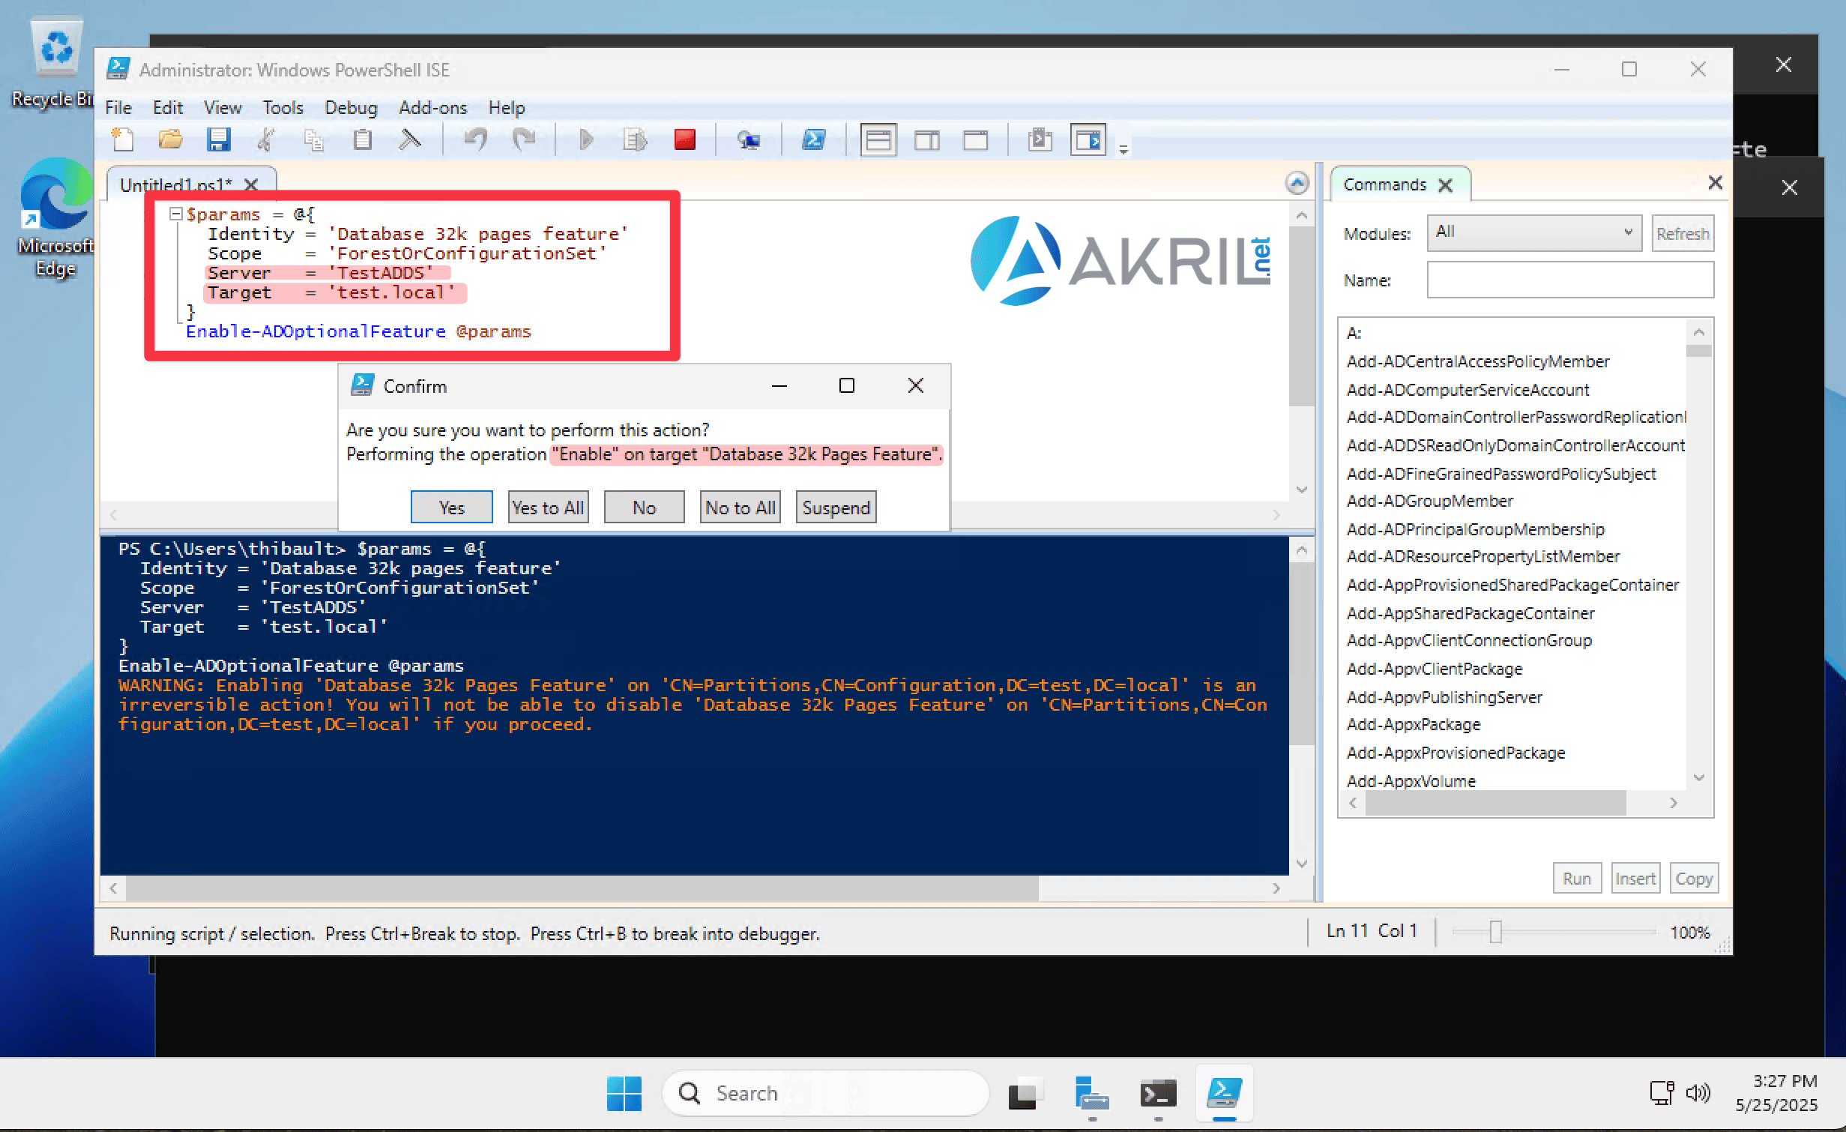Click the red Stop Operation icon
Viewport: 1846px width, 1132px height.
(684, 140)
